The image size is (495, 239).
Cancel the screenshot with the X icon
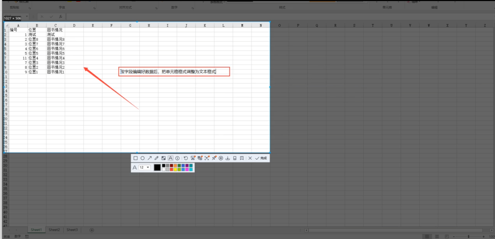pyautogui.click(x=250, y=158)
